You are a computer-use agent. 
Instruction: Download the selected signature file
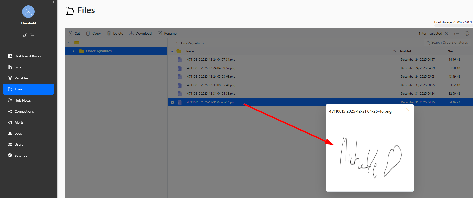(x=140, y=33)
